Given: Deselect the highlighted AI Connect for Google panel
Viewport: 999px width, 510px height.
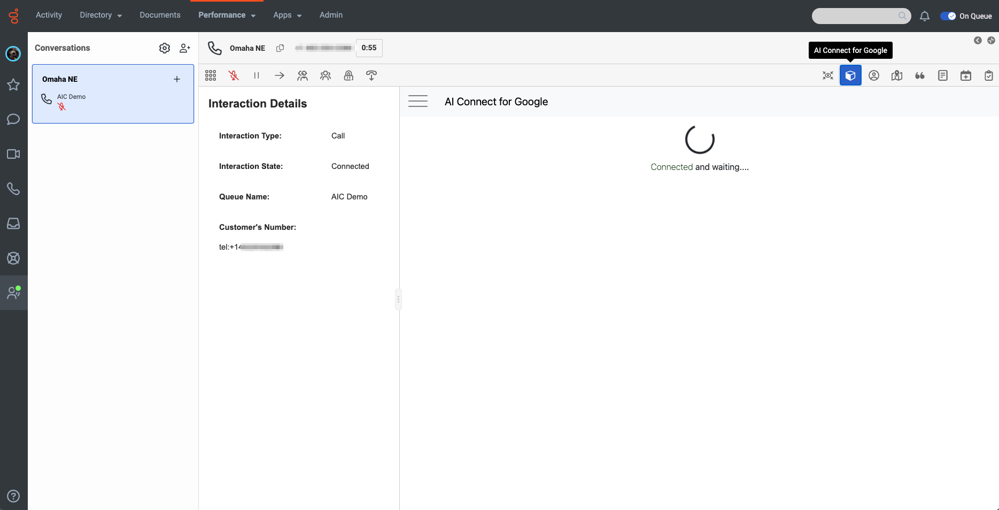Looking at the screenshot, I should point(850,75).
